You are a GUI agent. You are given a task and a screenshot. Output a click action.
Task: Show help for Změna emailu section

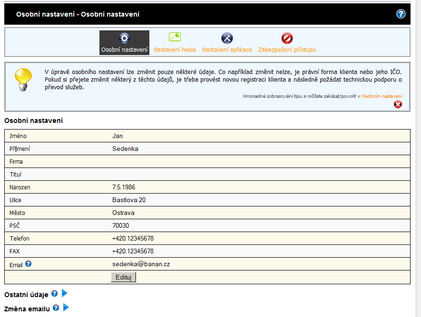coord(56,308)
